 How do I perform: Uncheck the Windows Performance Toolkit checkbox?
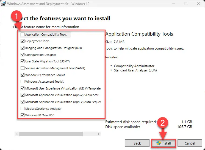tap(23, 75)
